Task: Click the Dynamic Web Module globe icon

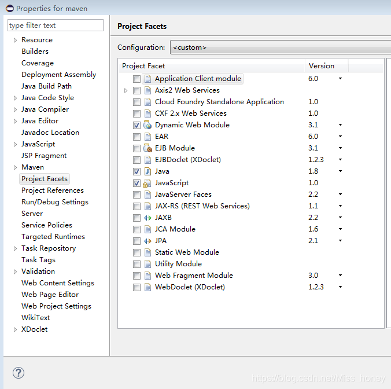Action: (x=147, y=125)
